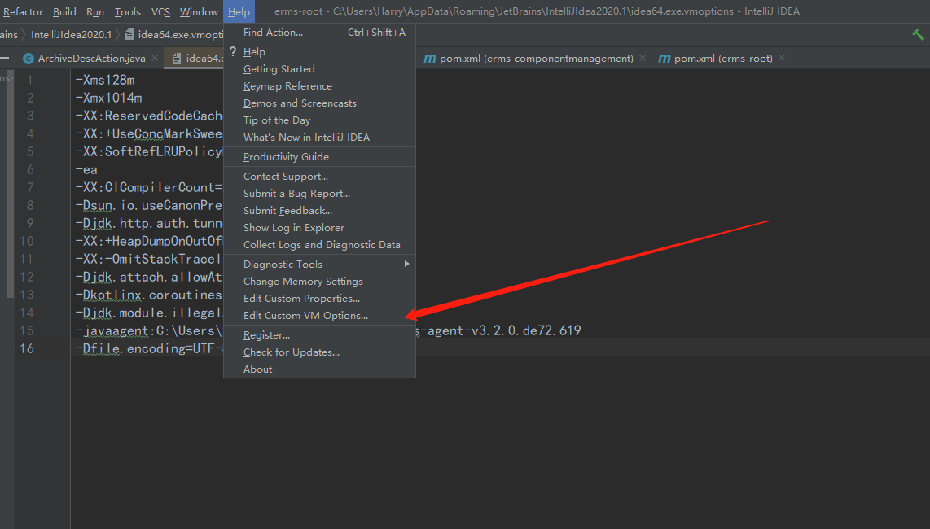The image size is (930, 529).
Task: Switch to the ArchiveDescAction.java tab
Action: (x=90, y=59)
